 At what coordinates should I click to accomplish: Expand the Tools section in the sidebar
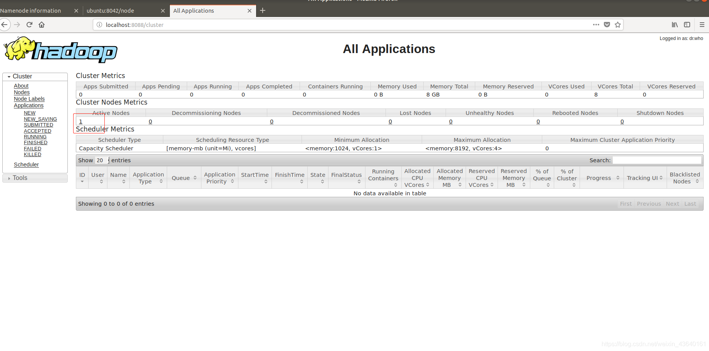tap(35, 178)
